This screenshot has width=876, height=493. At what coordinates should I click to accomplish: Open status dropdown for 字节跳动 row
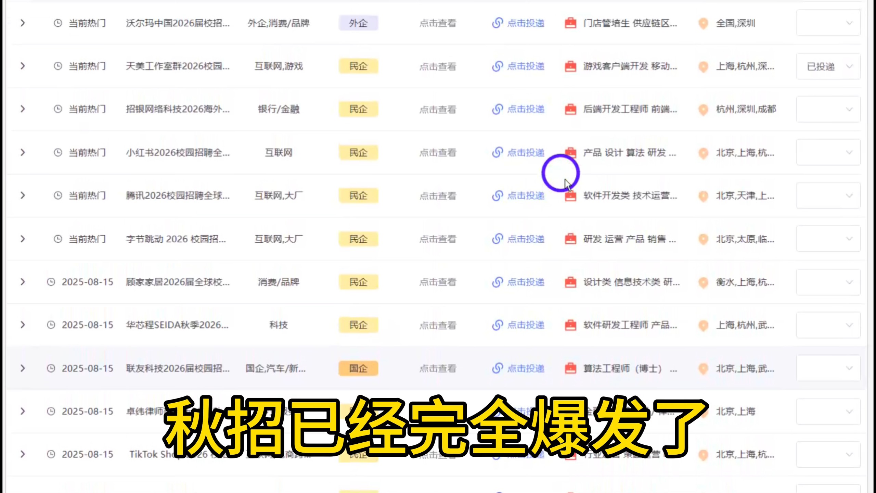(x=828, y=239)
